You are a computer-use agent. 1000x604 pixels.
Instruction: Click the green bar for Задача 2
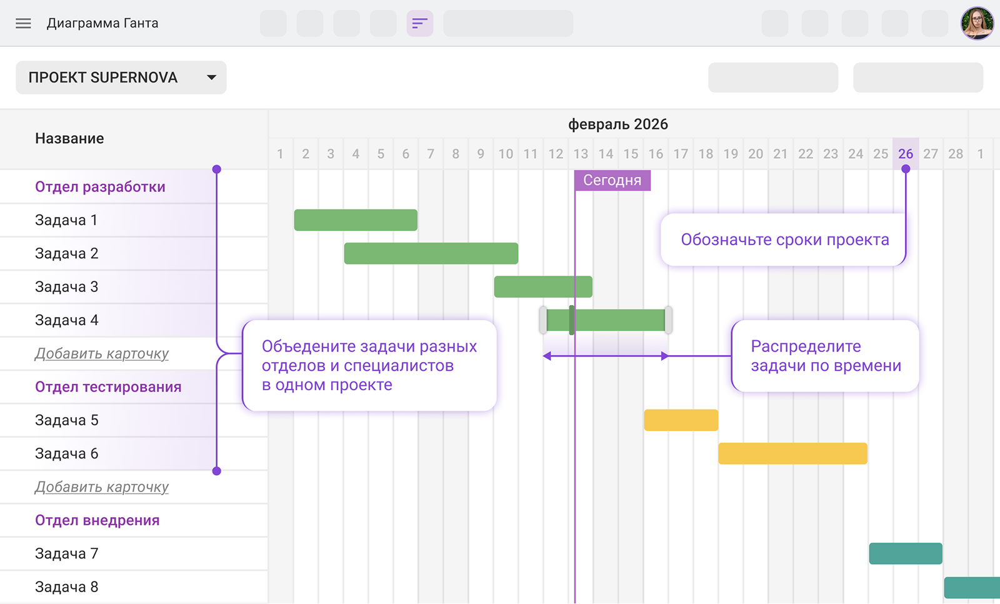coord(431,253)
